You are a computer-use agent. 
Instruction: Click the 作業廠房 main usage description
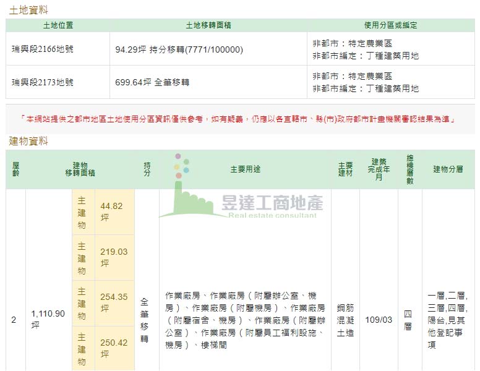point(245,320)
